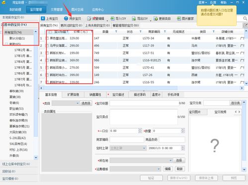
Task: Click the 预览 preview button
Action: (234, 178)
